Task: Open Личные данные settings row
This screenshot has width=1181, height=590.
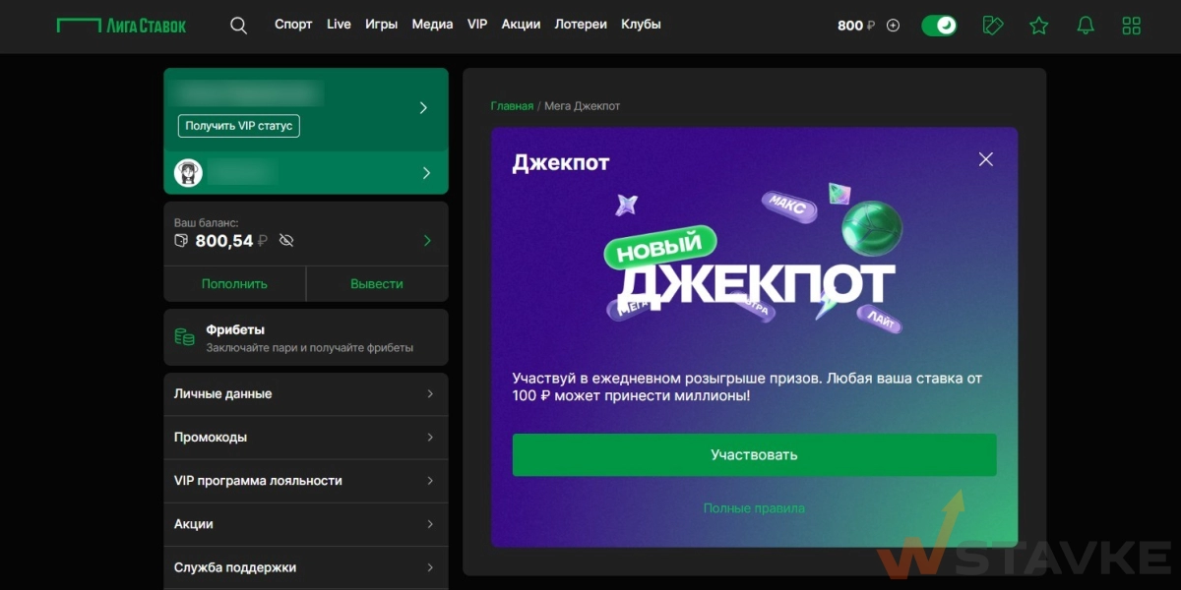Action: [306, 394]
